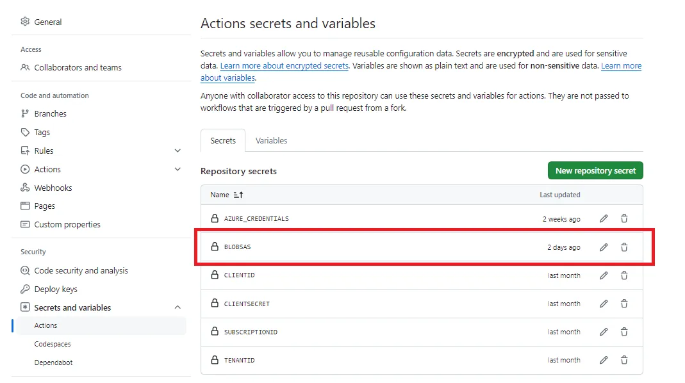
Task: Click the Collaborators people icon
Action: [25, 67]
